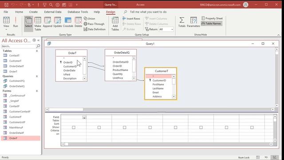Viewport: 284px width, 160px height.
Task: Open Add Tables pane
Action: point(115,24)
